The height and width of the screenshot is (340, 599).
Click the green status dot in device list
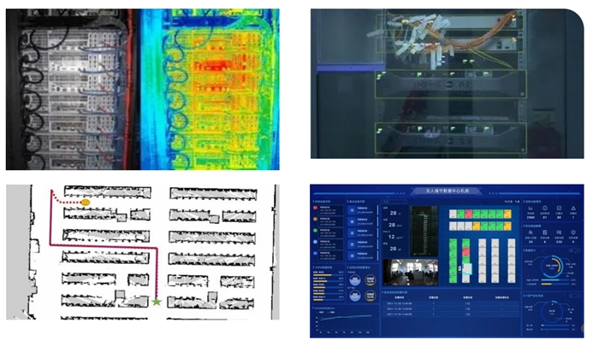point(315,231)
